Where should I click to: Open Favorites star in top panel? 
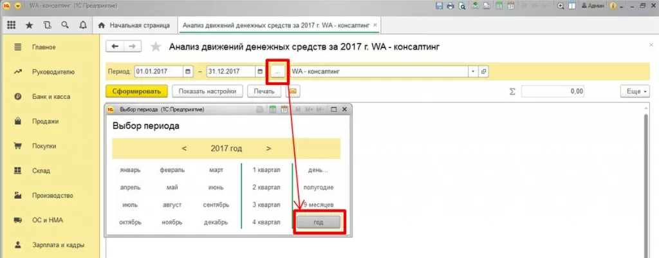point(29,26)
